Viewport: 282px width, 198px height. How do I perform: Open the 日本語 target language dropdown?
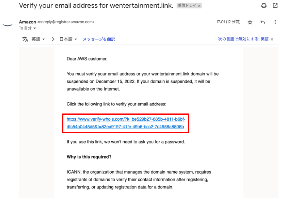click(x=68, y=39)
